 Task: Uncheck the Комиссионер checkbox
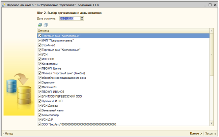coord(40,115)
